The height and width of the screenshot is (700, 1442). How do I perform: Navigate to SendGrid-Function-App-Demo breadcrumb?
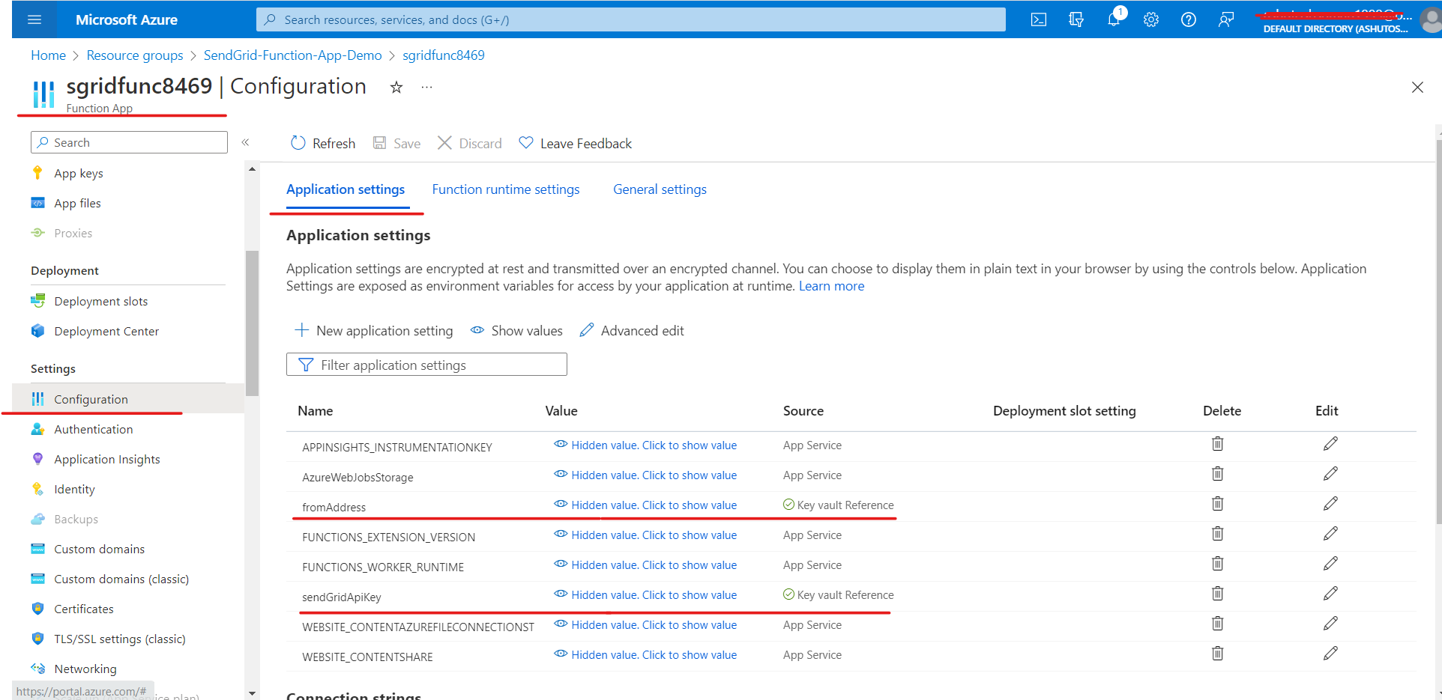click(292, 55)
